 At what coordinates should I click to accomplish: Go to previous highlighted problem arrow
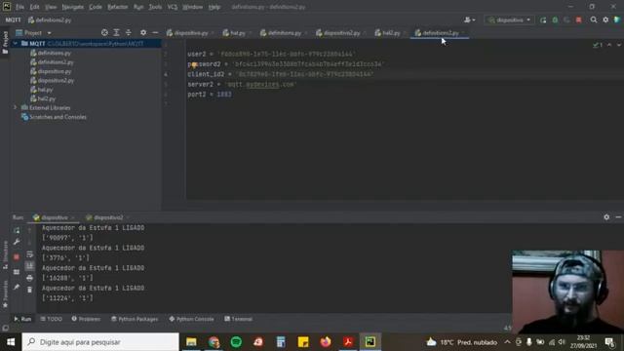coord(609,46)
